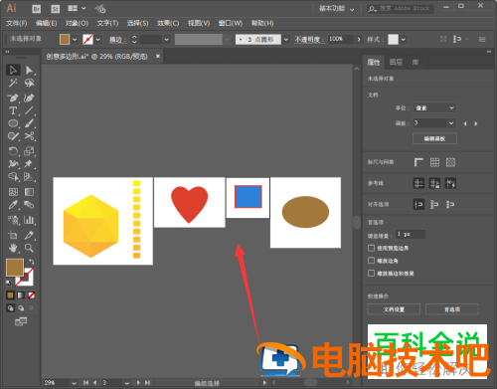
Task: Open zoom level dropdown in status bar
Action: pyautogui.click(x=75, y=383)
